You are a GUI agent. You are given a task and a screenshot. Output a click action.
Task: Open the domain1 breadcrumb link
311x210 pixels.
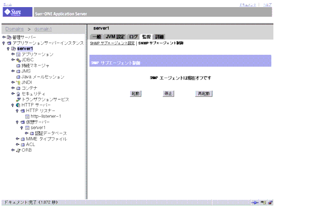pyautogui.click(x=43, y=29)
